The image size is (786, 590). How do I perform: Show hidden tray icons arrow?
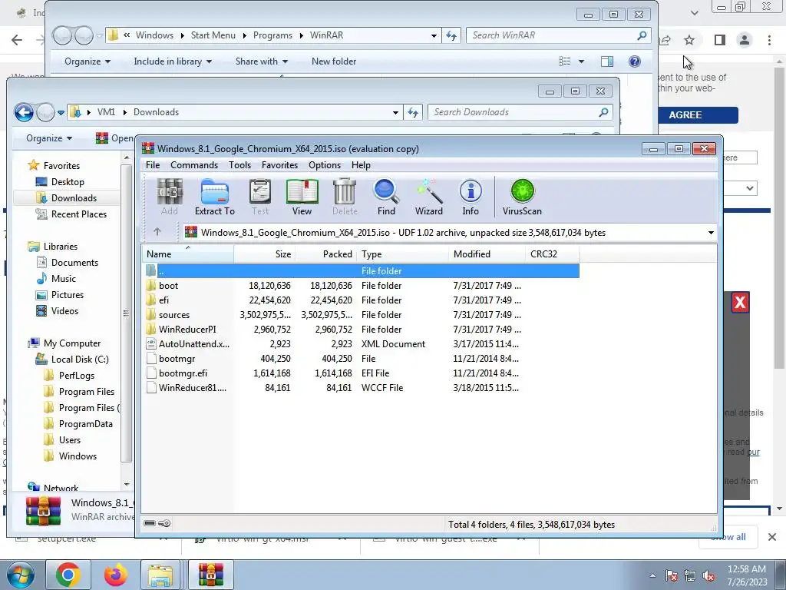[x=652, y=575]
